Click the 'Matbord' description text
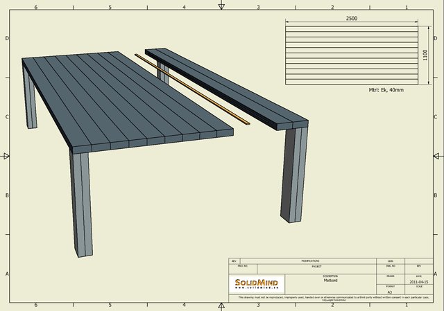The image size is (444, 311). click(330, 281)
